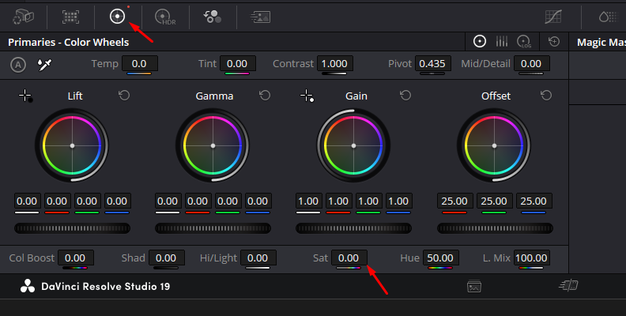Open the Camera Raw palette icon

[23, 17]
